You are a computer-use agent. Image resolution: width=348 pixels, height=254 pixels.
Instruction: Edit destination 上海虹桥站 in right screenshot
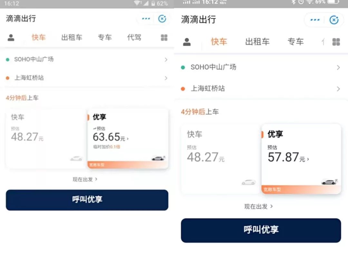(x=261, y=89)
